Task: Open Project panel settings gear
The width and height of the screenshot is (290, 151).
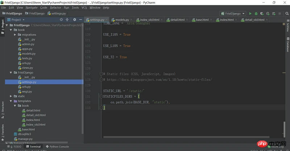Action: [75, 19]
